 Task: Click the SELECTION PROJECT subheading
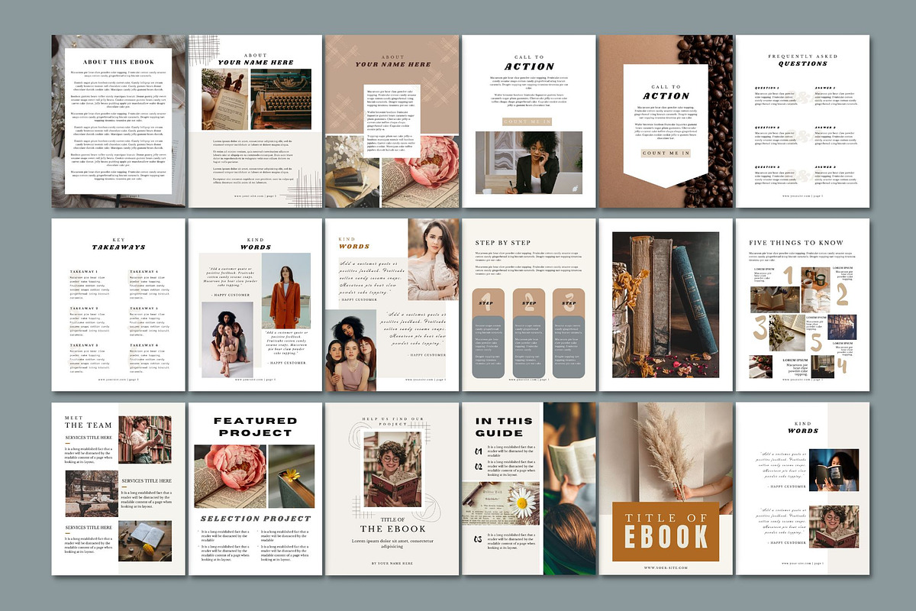(255, 519)
